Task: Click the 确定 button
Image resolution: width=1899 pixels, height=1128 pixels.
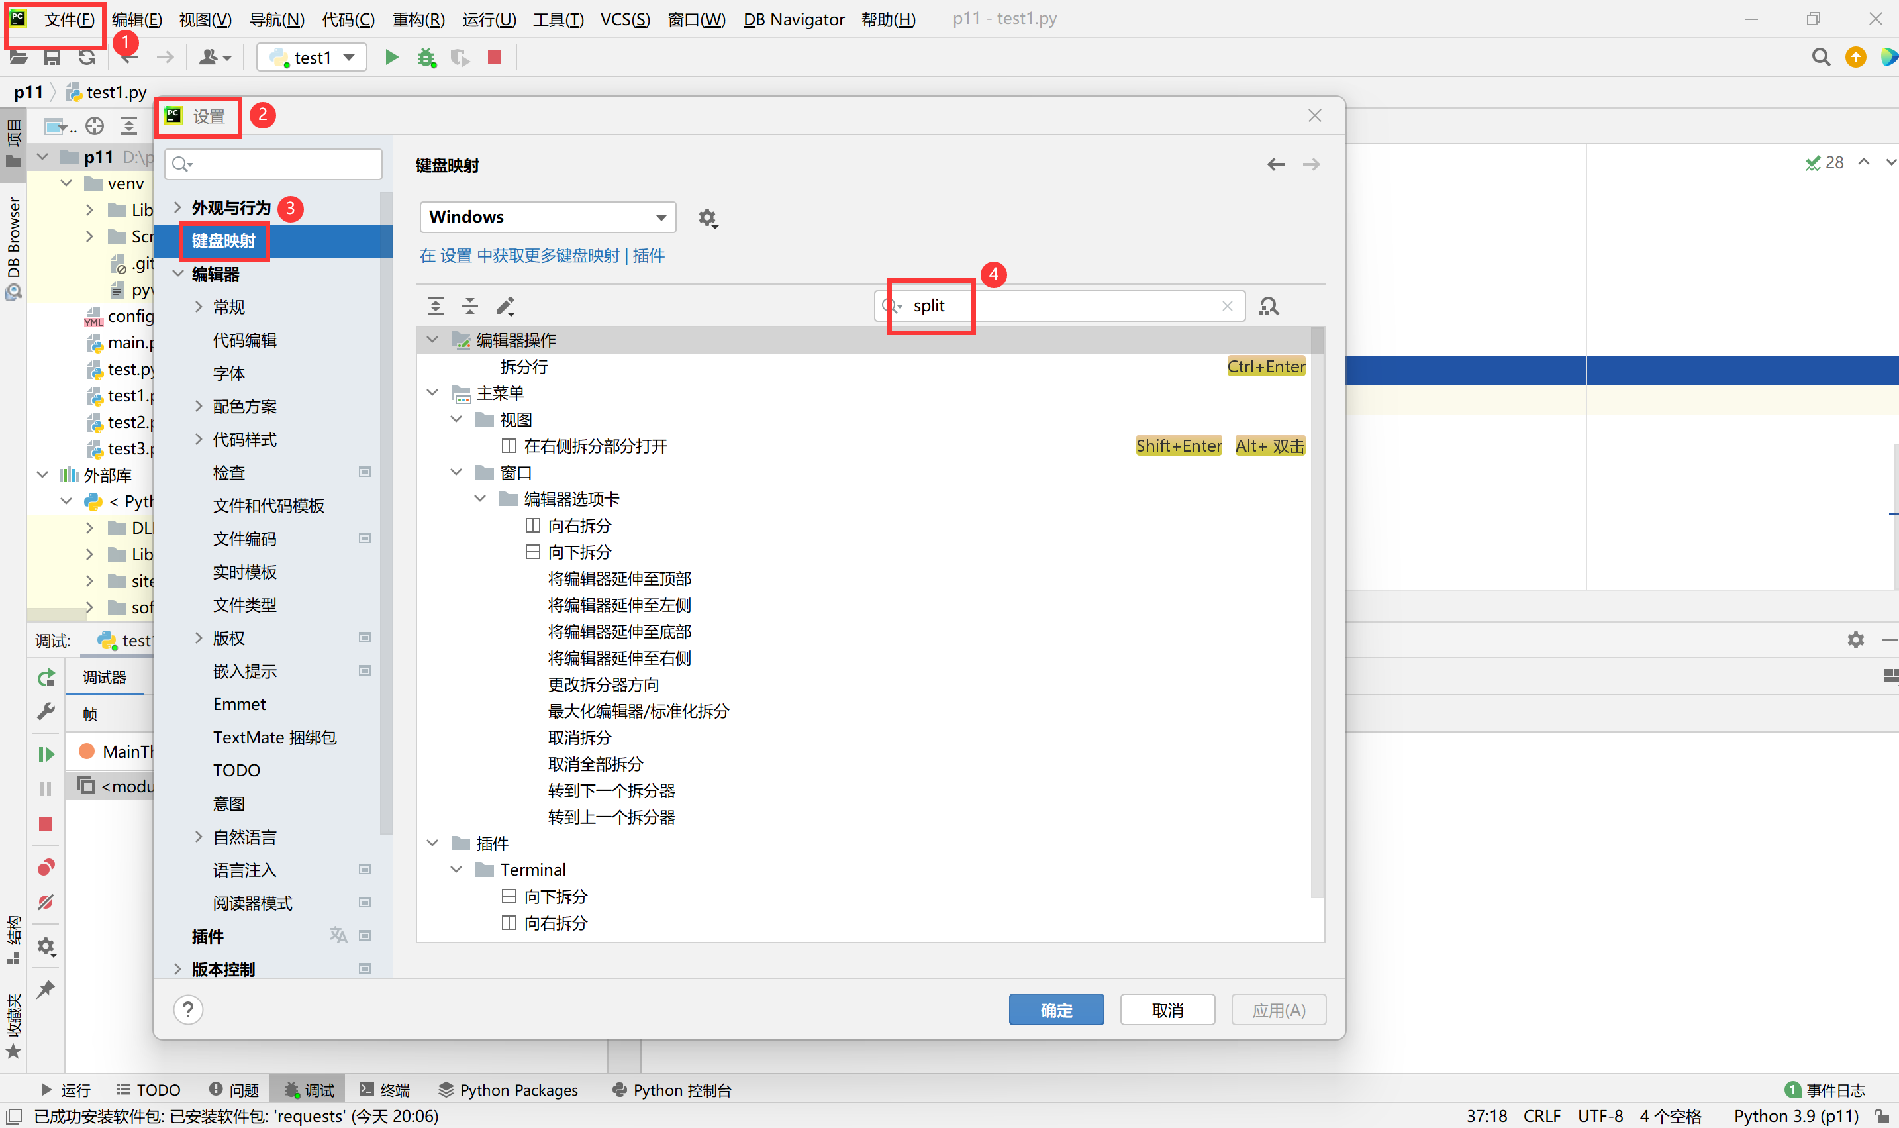Action: [1056, 1010]
